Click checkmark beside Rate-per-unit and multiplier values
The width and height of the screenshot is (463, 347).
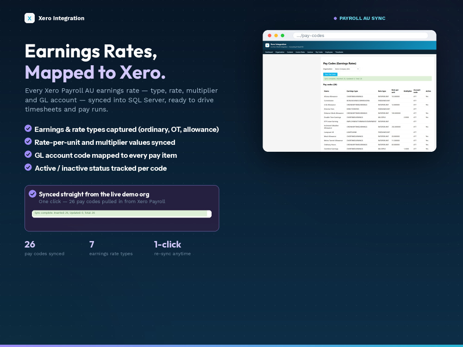click(28, 141)
